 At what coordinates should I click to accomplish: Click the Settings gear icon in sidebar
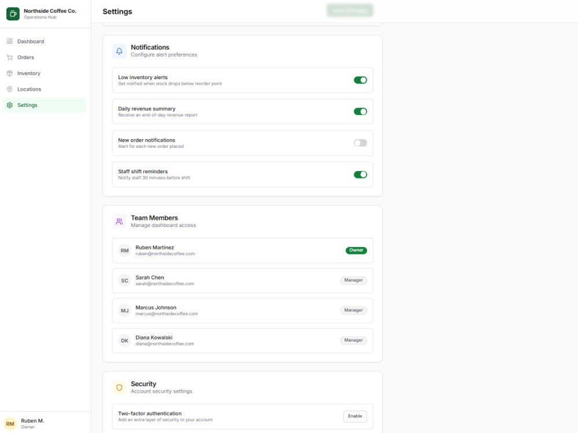coord(10,105)
